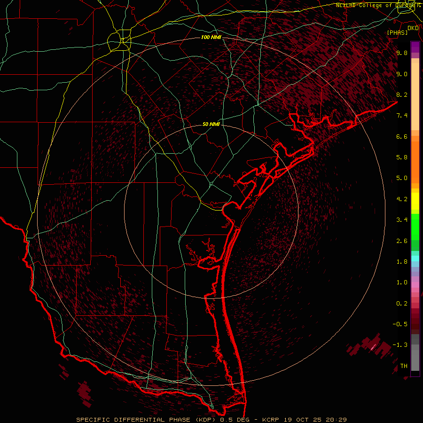The height and width of the screenshot is (423, 423).
Task: Pick the purple top band of color bar
Action: pyautogui.click(x=415, y=47)
